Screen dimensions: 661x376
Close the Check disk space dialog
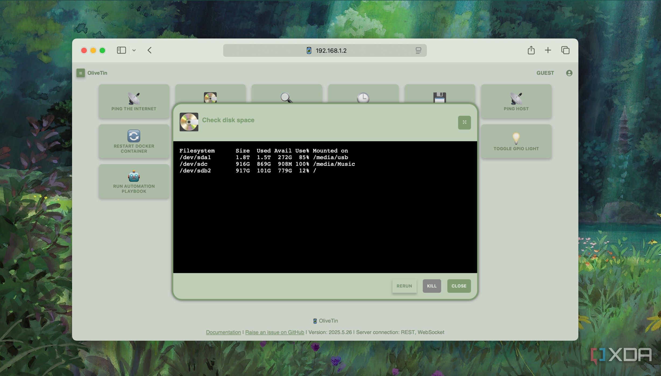tap(459, 286)
